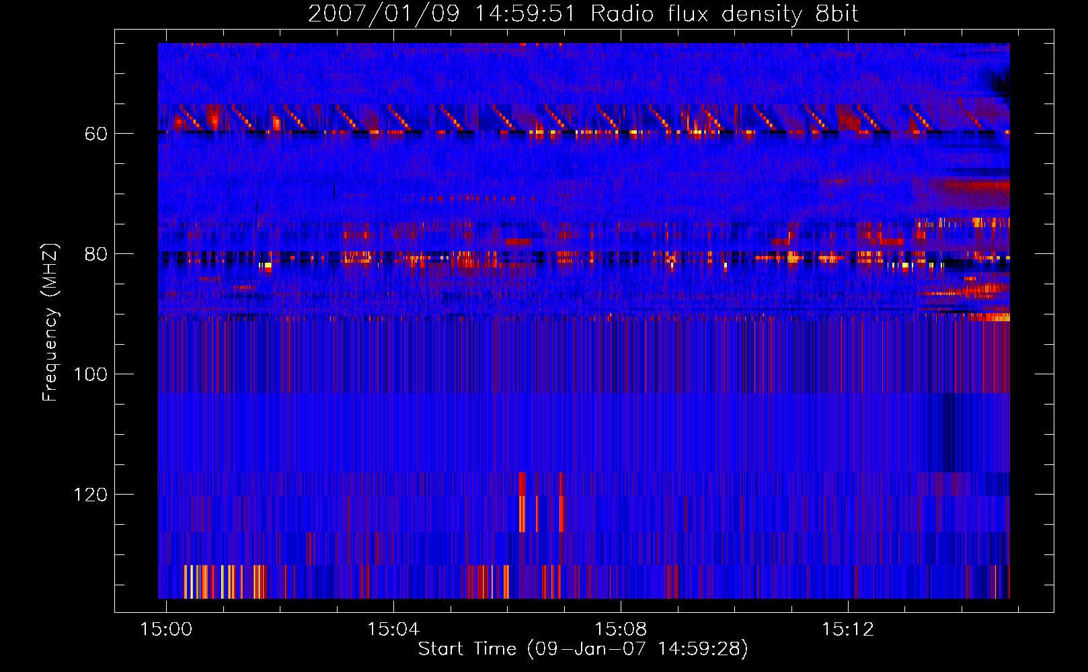The height and width of the screenshot is (672, 1088).
Task: Click the 60 frequency tick label
Action: pyautogui.click(x=96, y=134)
